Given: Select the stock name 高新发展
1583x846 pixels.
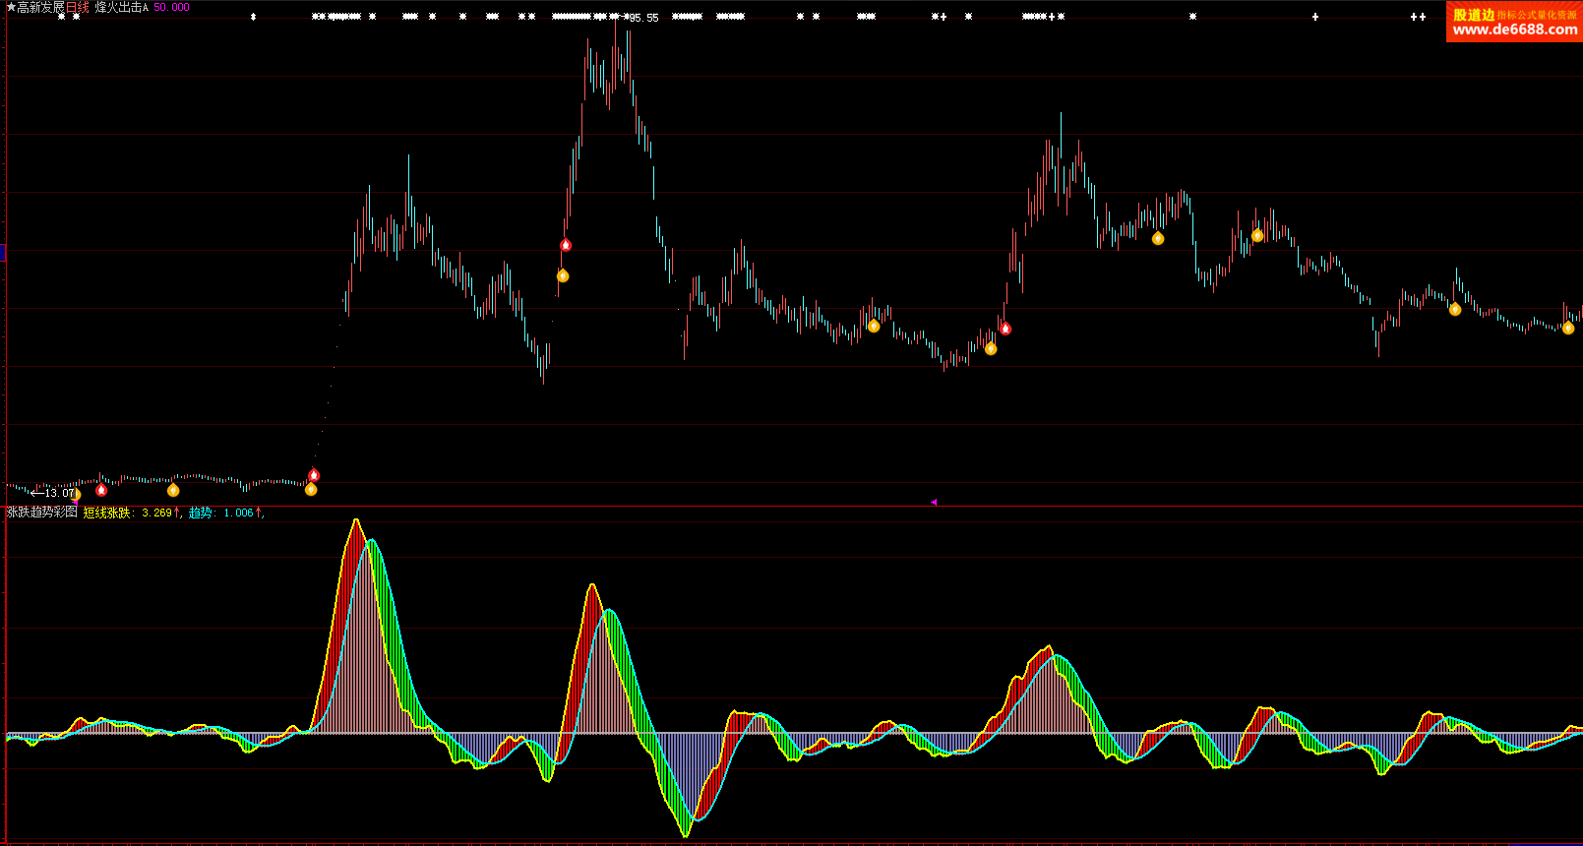Looking at the screenshot, I should [40, 7].
